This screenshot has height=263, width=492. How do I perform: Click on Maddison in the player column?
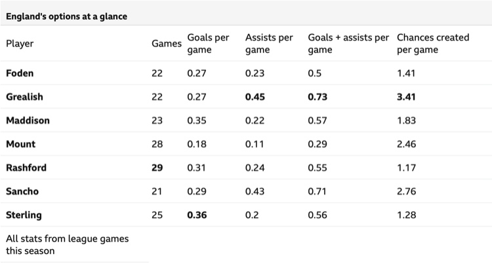click(28, 120)
